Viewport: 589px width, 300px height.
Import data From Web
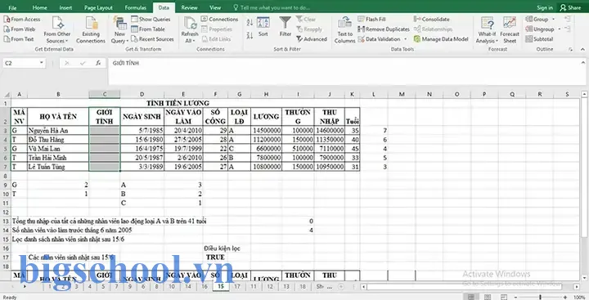[x=20, y=29]
